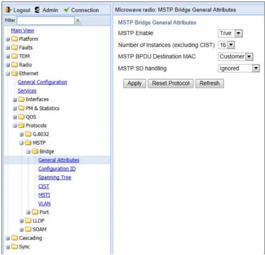The height and width of the screenshot is (255, 265).
Task: Click the PM & Statistics folder icon
Action: 21,108
